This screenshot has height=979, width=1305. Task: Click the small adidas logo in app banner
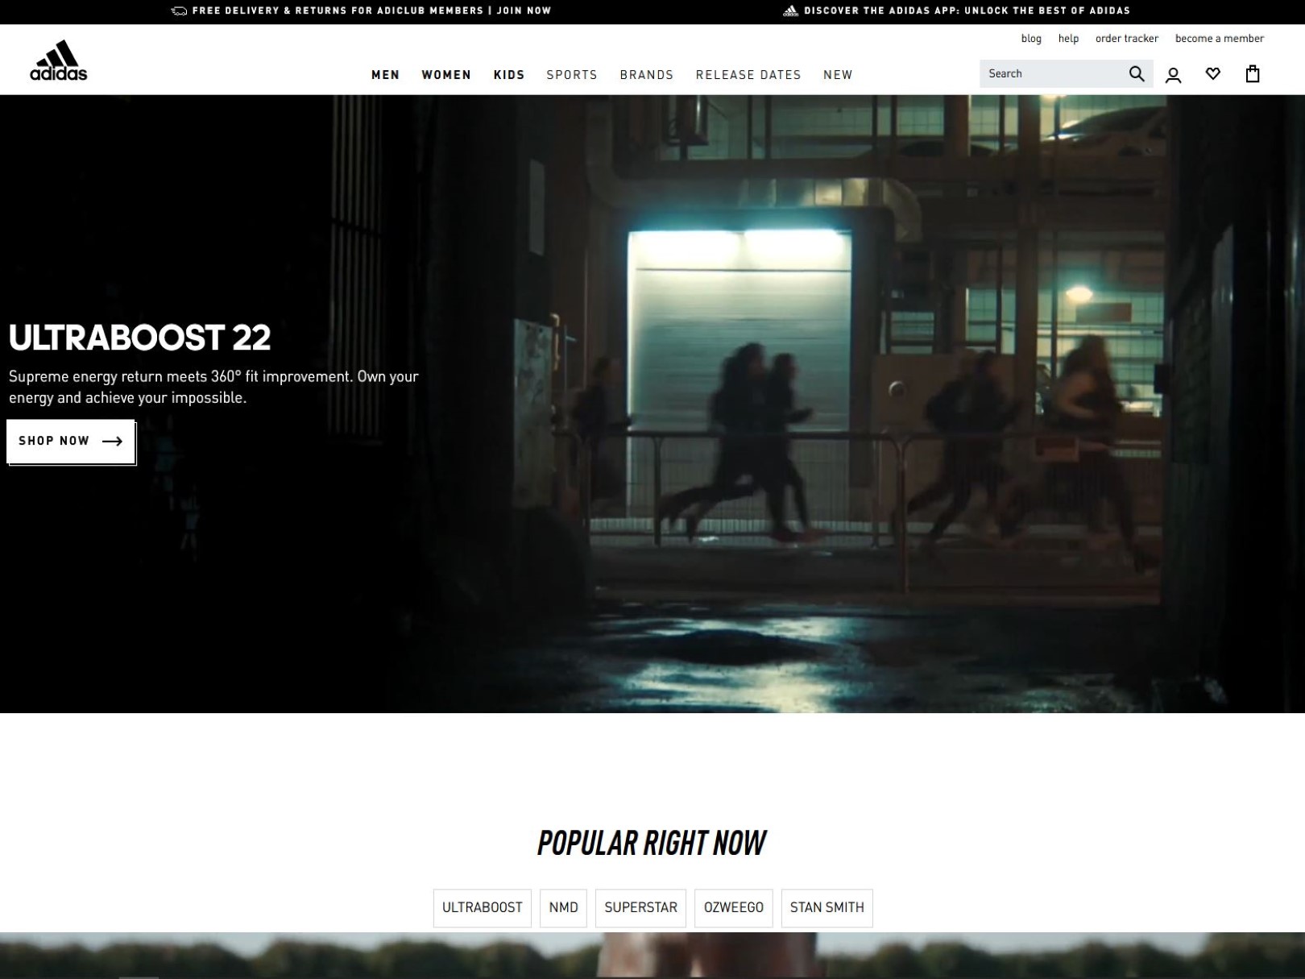point(790,11)
